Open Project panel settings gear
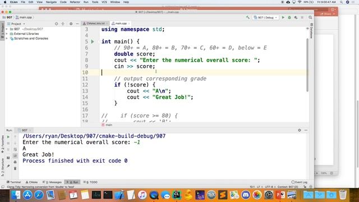Image resolution: width=359 pixels, height=202 pixels. 71,24
